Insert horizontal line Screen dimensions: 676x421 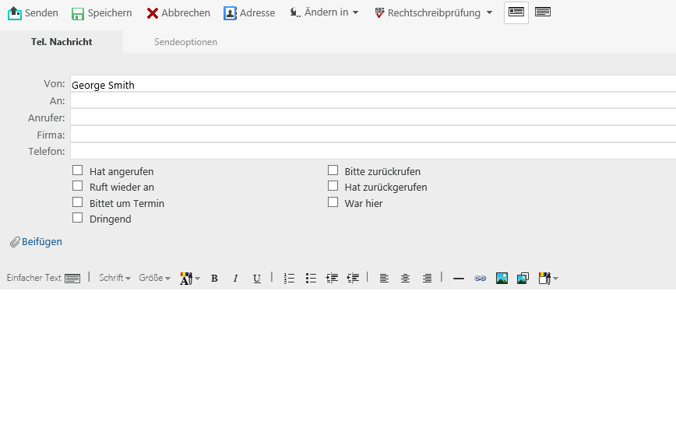459,279
